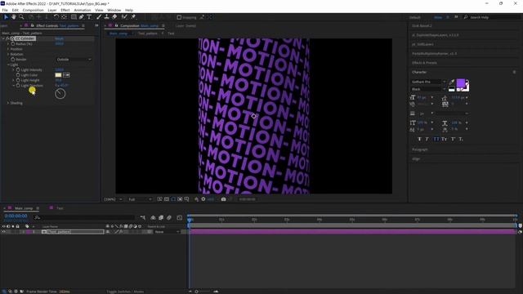Select the Selection arrow tool
Viewport: 523px width, 294px height.
point(6,17)
